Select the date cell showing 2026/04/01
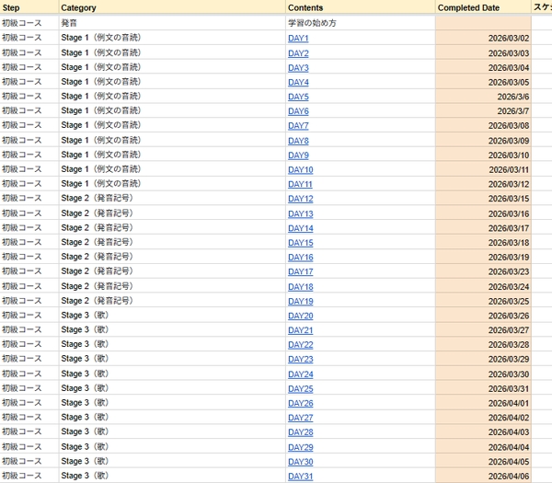The height and width of the screenshot is (483, 552). [x=483, y=403]
